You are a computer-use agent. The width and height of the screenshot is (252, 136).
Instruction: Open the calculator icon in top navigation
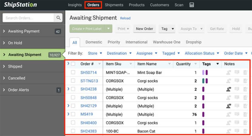tap(192, 5)
